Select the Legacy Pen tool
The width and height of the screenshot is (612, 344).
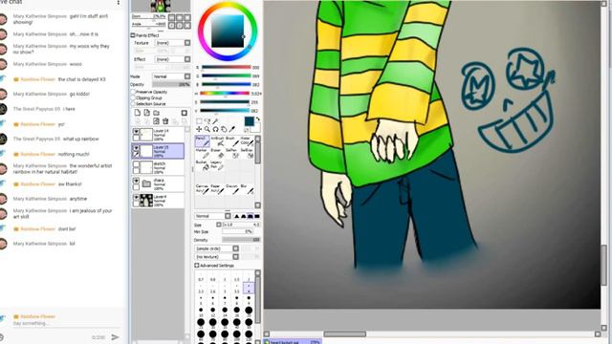(x=218, y=165)
